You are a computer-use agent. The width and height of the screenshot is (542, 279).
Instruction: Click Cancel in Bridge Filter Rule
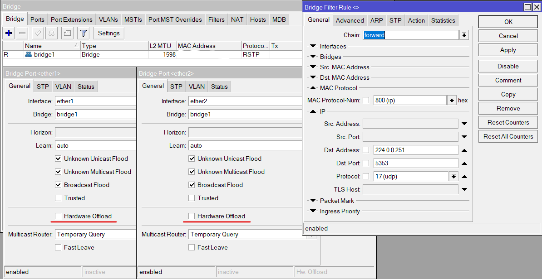coord(508,36)
